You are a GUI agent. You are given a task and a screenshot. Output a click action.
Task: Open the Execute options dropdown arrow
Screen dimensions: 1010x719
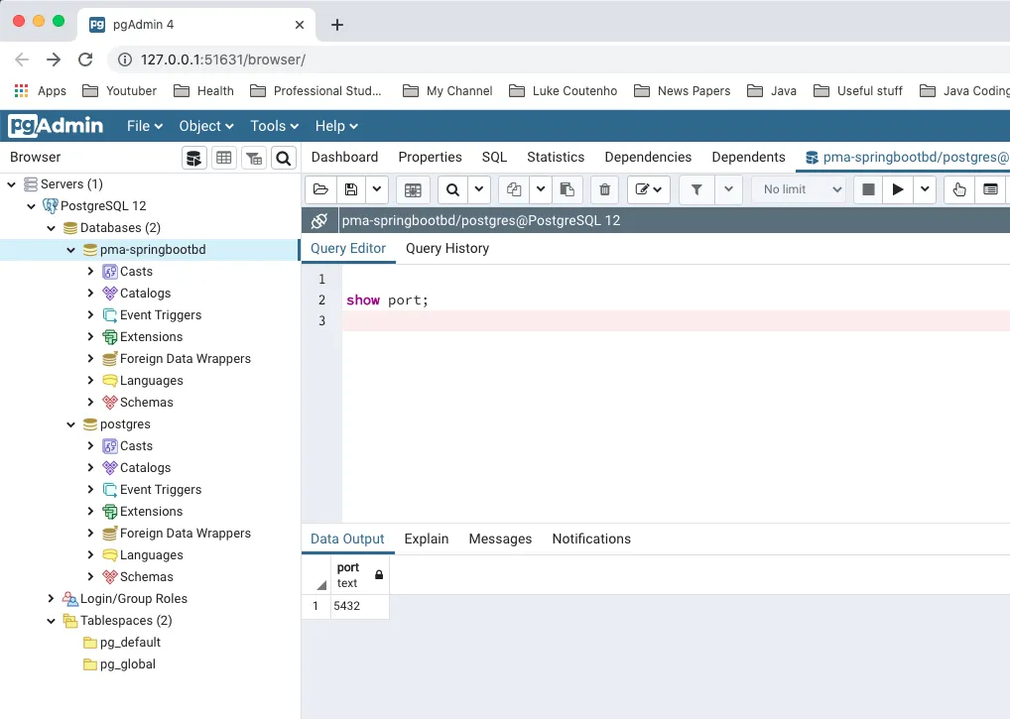(925, 189)
